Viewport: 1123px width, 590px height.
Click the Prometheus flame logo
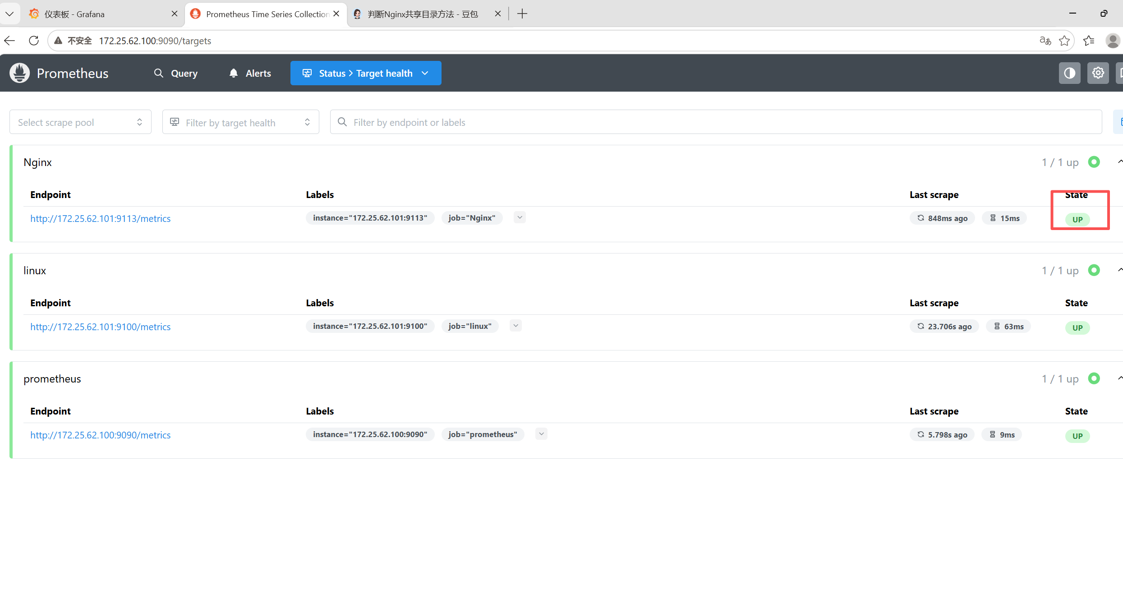coord(20,73)
